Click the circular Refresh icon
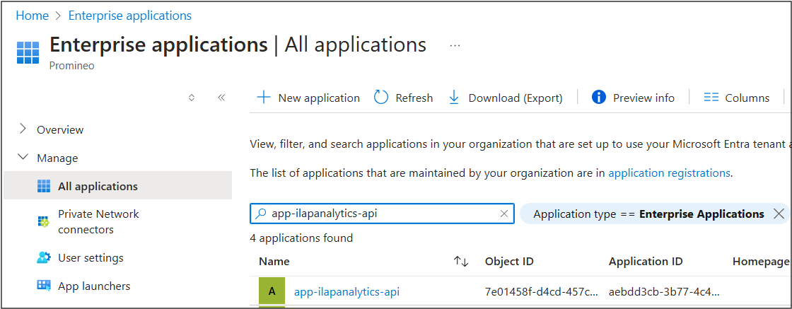Screen dimensions: 792x309 (x=381, y=98)
